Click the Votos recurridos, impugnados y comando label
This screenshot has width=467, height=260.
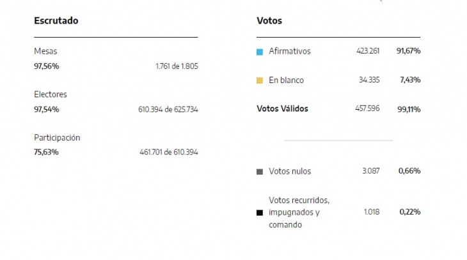pyautogui.click(x=299, y=212)
